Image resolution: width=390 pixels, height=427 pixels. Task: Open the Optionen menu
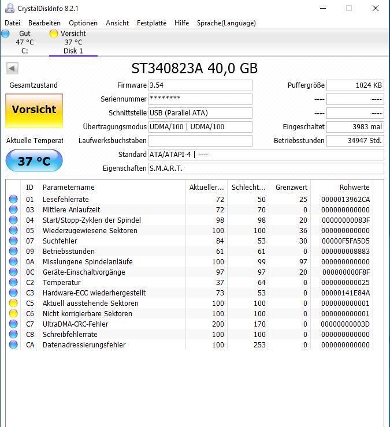point(83,23)
